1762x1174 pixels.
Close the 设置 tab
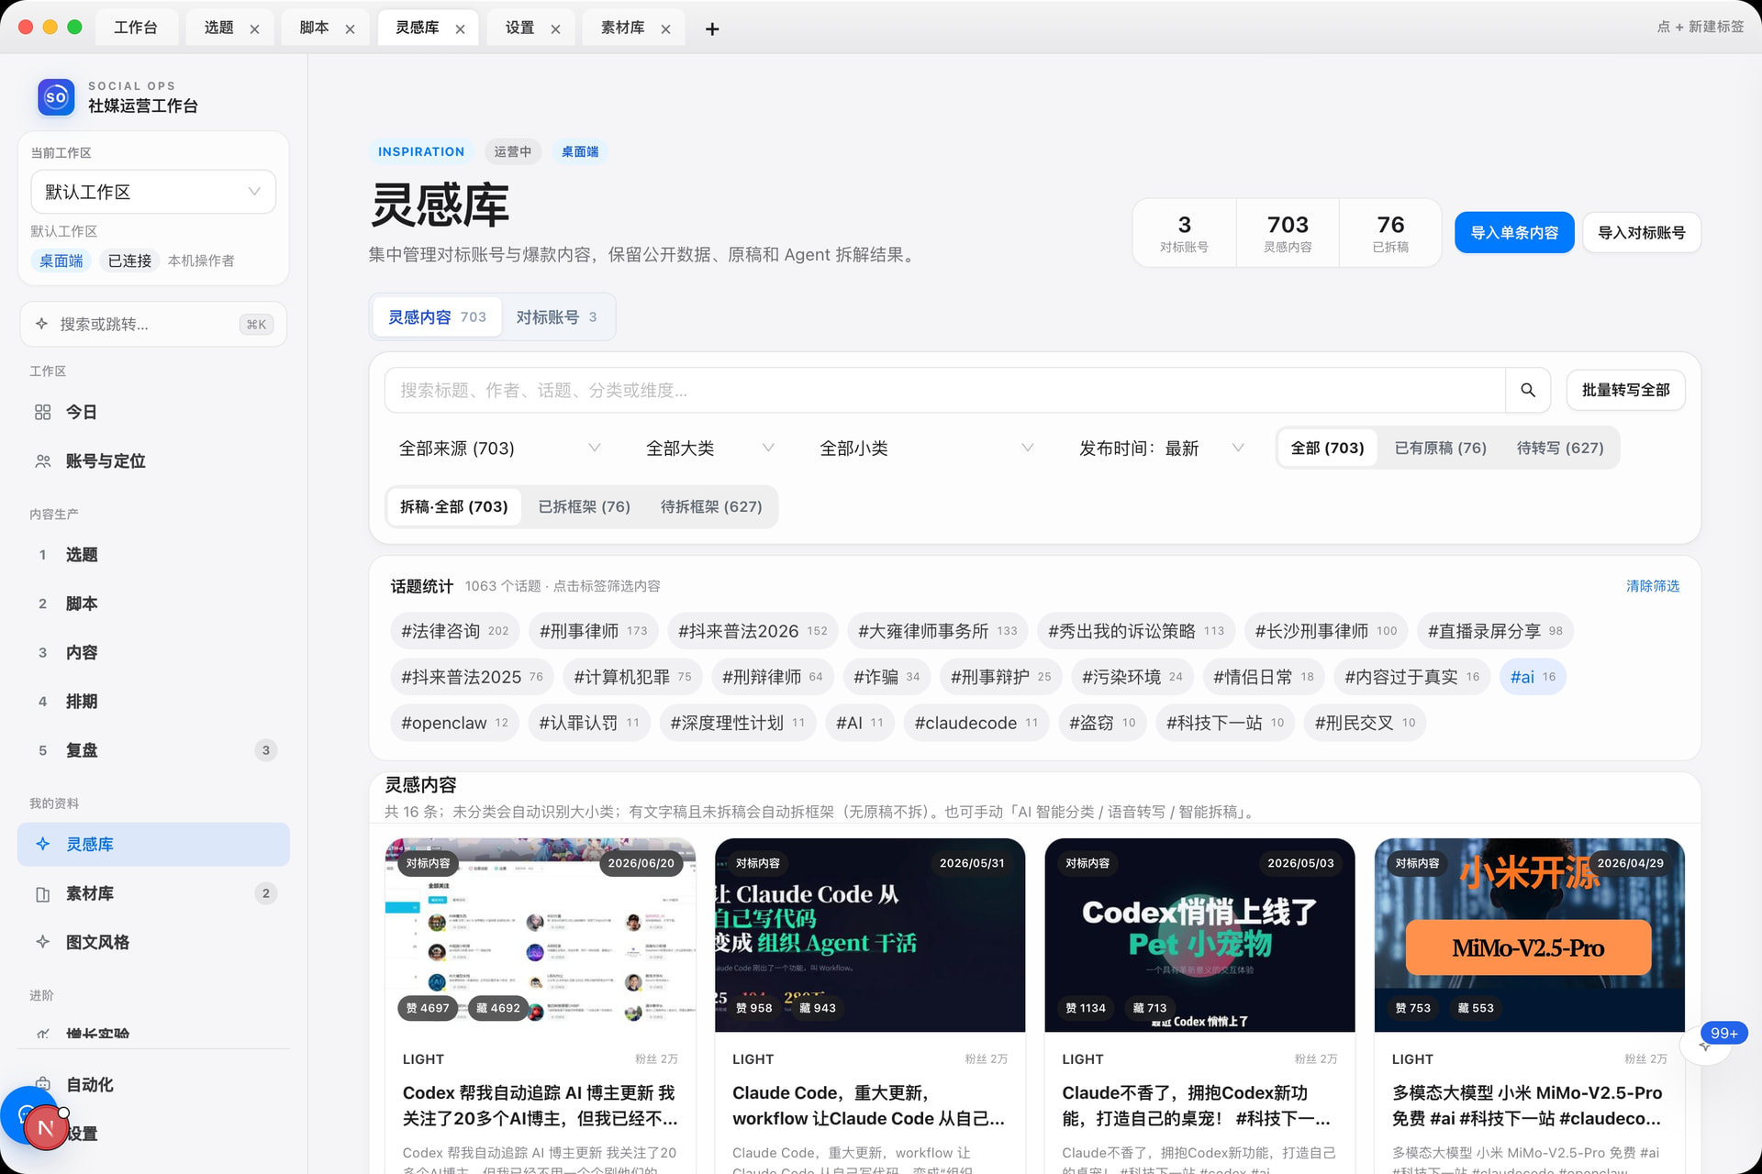point(555,29)
